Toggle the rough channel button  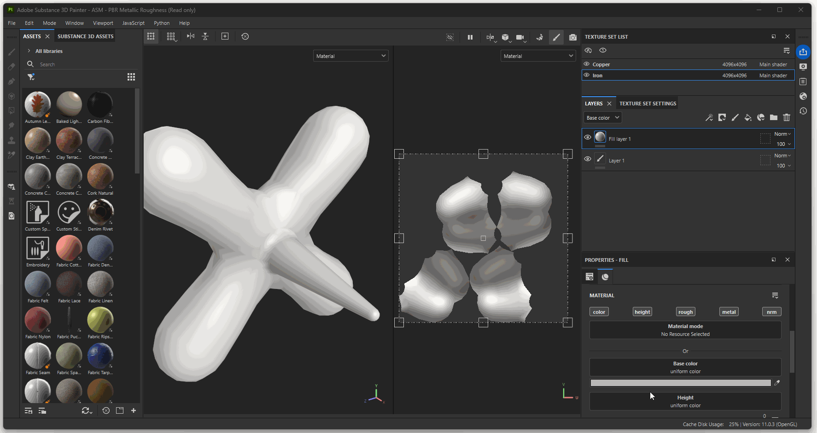(x=685, y=312)
